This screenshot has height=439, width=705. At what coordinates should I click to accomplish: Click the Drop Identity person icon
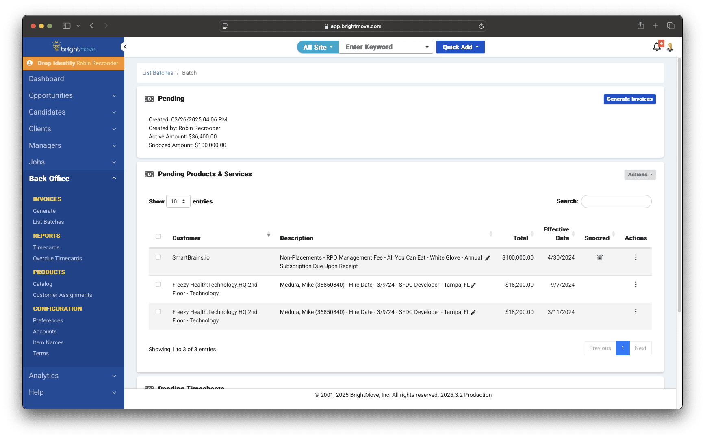click(x=30, y=63)
